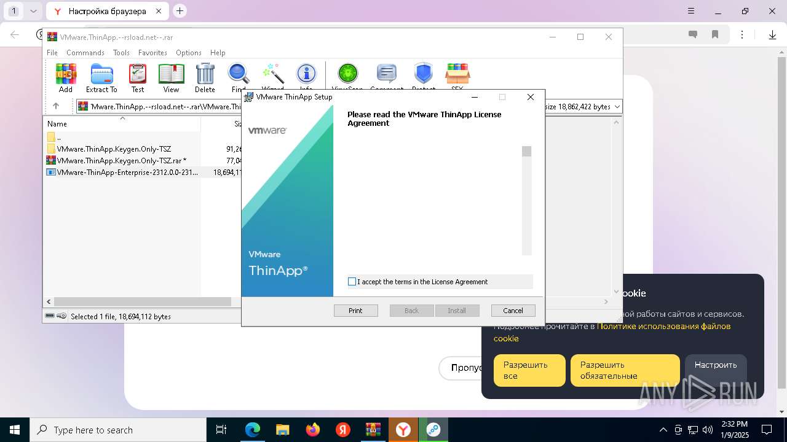Click the WinRAR horizontal scrollbar
The width and height of the screenshot is (787, 442).
point(142,301)
